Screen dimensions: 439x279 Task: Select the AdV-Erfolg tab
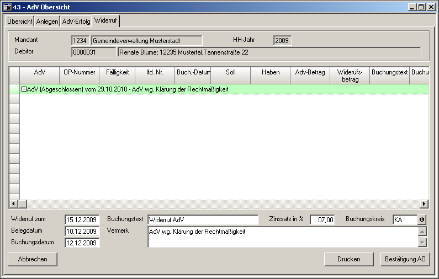coord(76,21)
